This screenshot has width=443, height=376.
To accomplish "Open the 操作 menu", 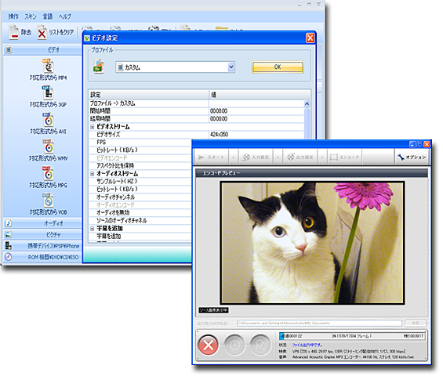I will point(13,16).
